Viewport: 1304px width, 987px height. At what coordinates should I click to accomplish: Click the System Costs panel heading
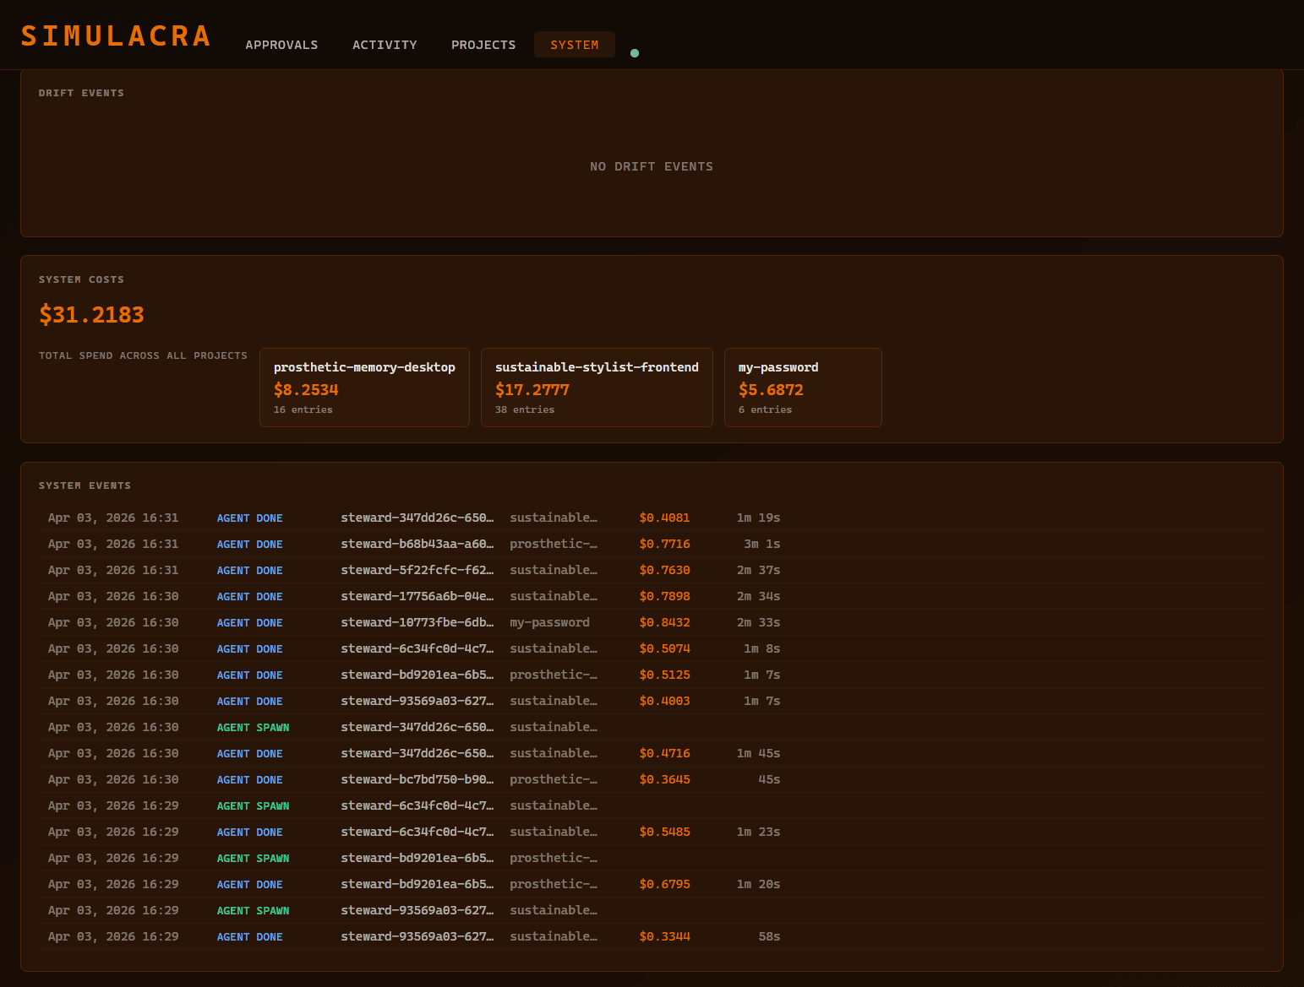81,279
